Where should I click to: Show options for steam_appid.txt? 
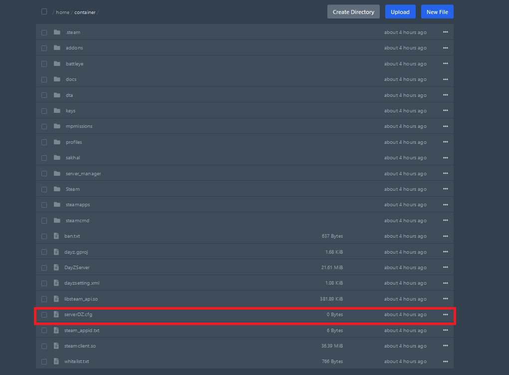pyautogui.click(x=445, y=330)
